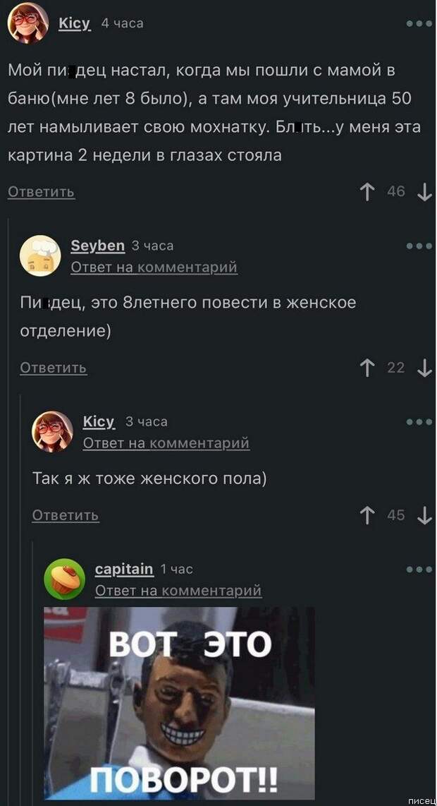
Task: Downvote the comment rated 46
Action: (425, 192)
